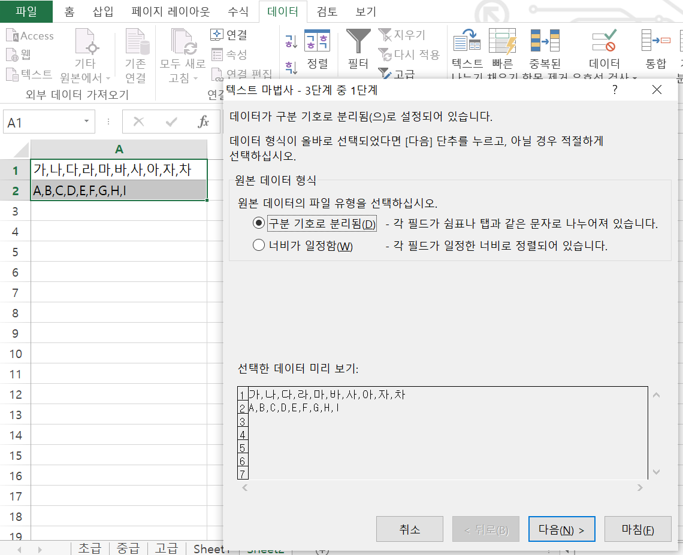Click the Name Box showing A1
Screen dimensions: 683x555
point(43,122)
